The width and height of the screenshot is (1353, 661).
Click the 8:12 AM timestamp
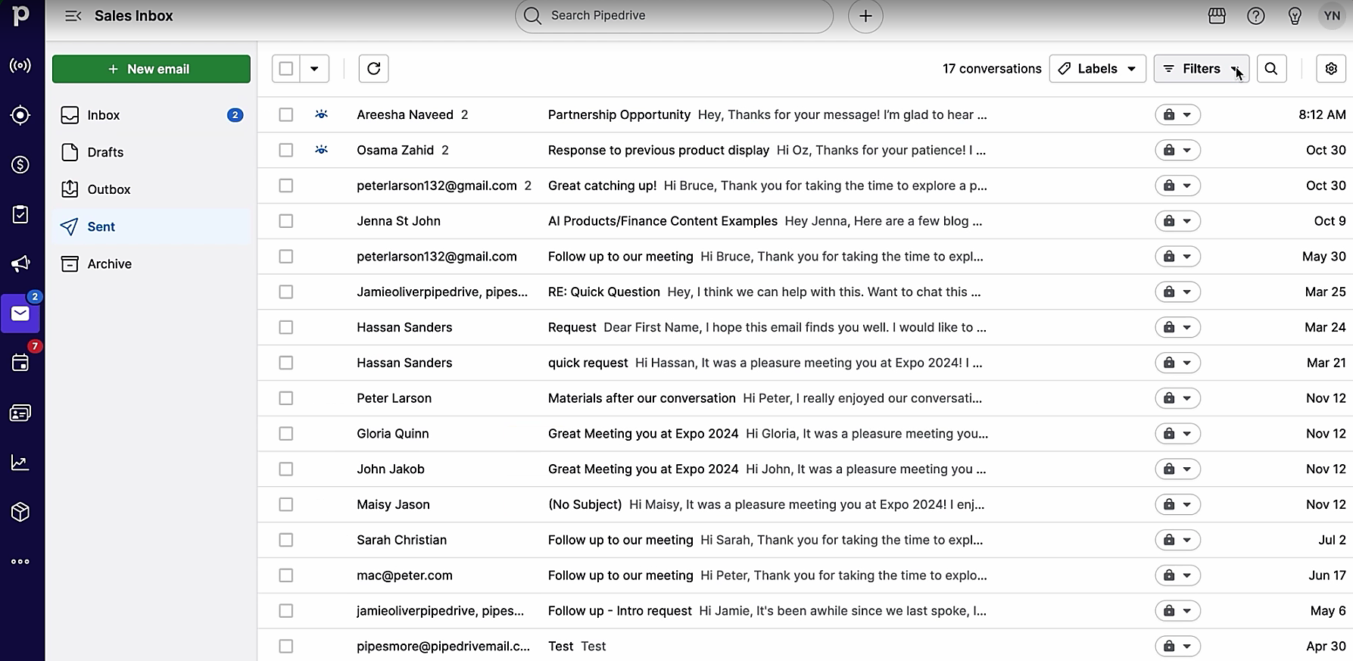coord(1322,114)
